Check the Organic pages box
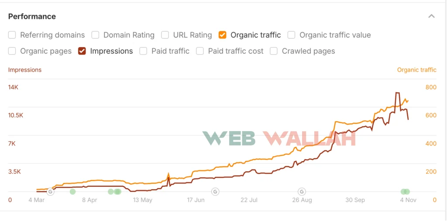This screenshot has width=447, height=221. click(12, 51)
